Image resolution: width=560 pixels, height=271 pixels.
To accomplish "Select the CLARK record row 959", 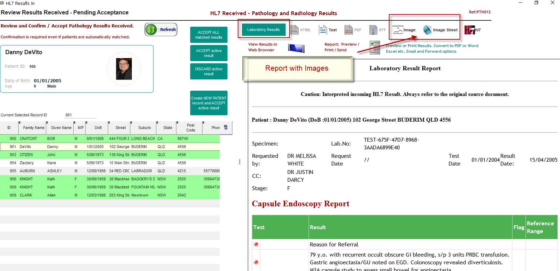I will 110,195.
